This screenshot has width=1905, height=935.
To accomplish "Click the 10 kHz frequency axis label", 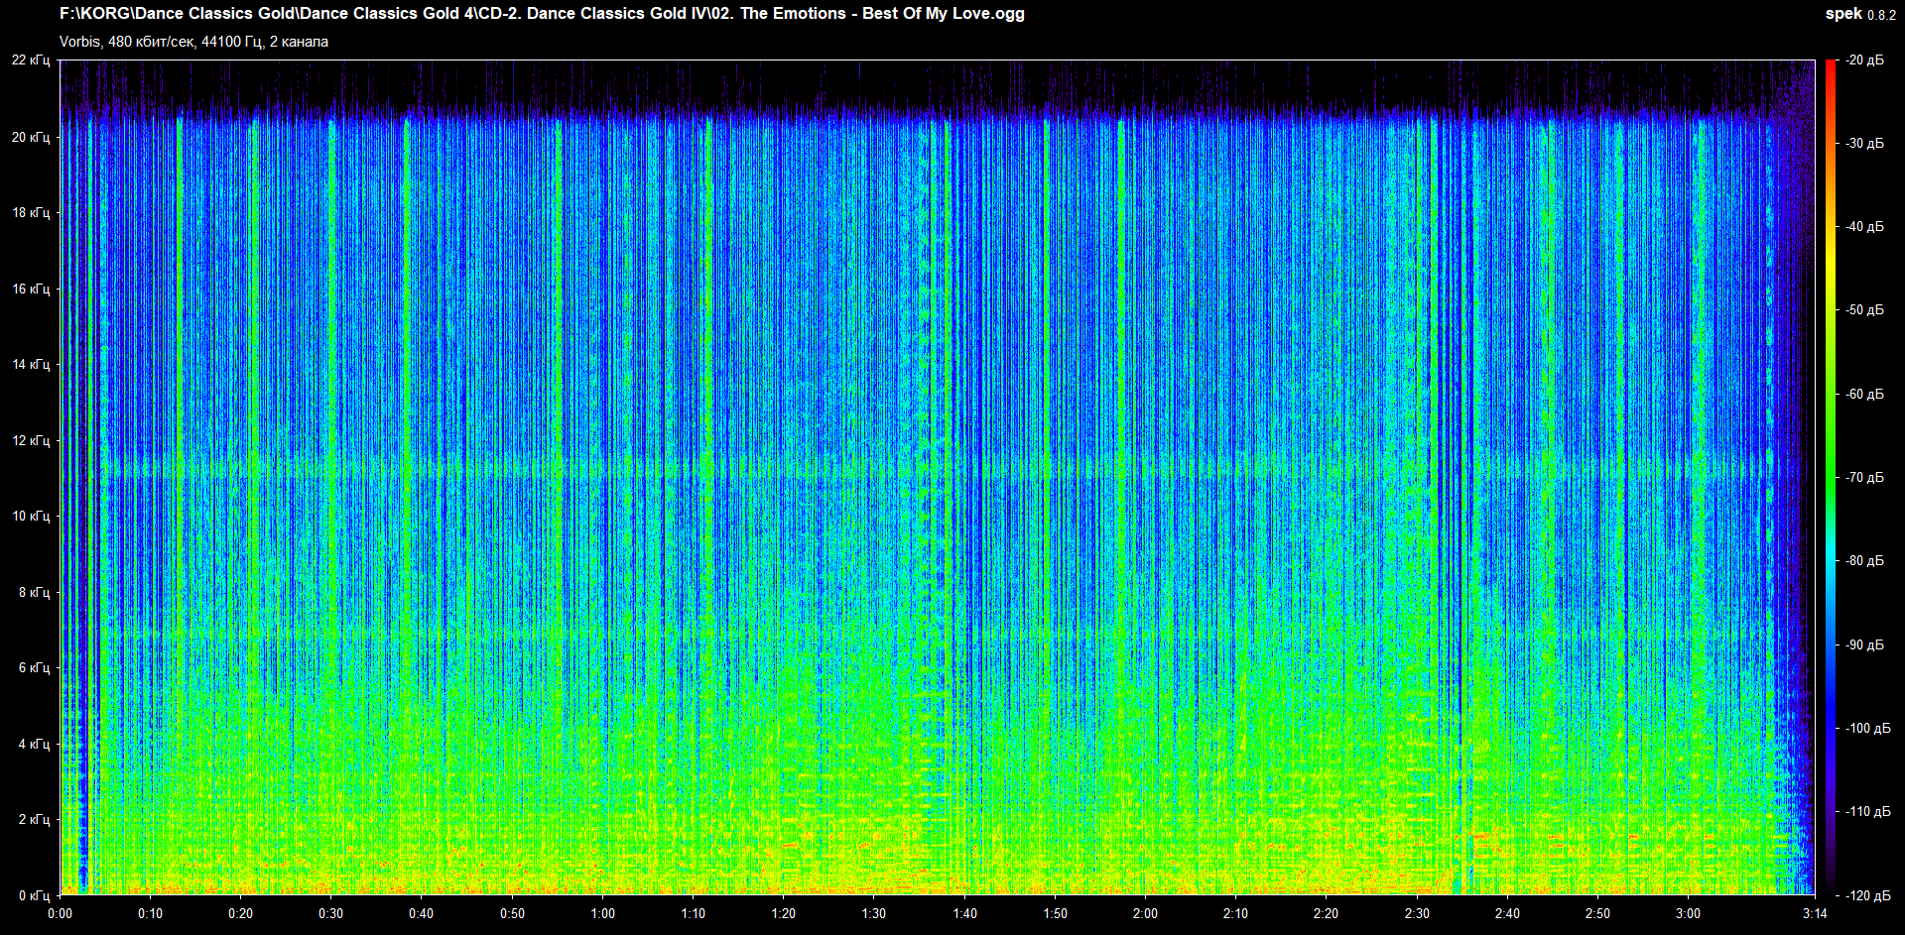I will pyautogui.click(x=31, y=516).
